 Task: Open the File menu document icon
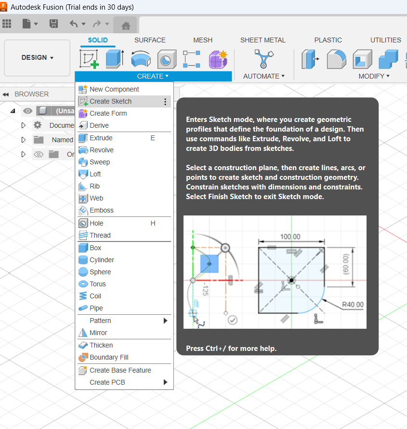[x=26, y=24]
